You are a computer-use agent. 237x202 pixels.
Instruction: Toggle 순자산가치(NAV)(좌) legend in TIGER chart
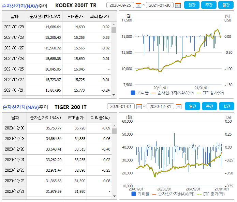pos(173,194)
